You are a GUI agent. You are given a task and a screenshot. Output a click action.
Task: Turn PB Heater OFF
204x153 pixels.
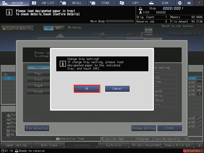point(59,28)
